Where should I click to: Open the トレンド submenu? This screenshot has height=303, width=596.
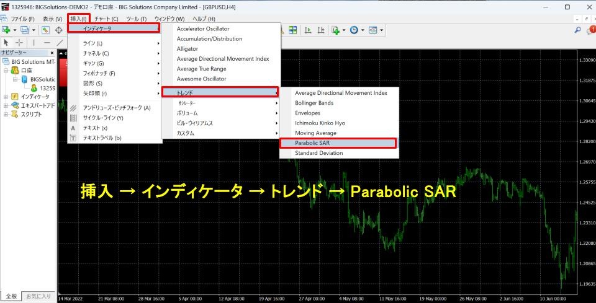220,92
